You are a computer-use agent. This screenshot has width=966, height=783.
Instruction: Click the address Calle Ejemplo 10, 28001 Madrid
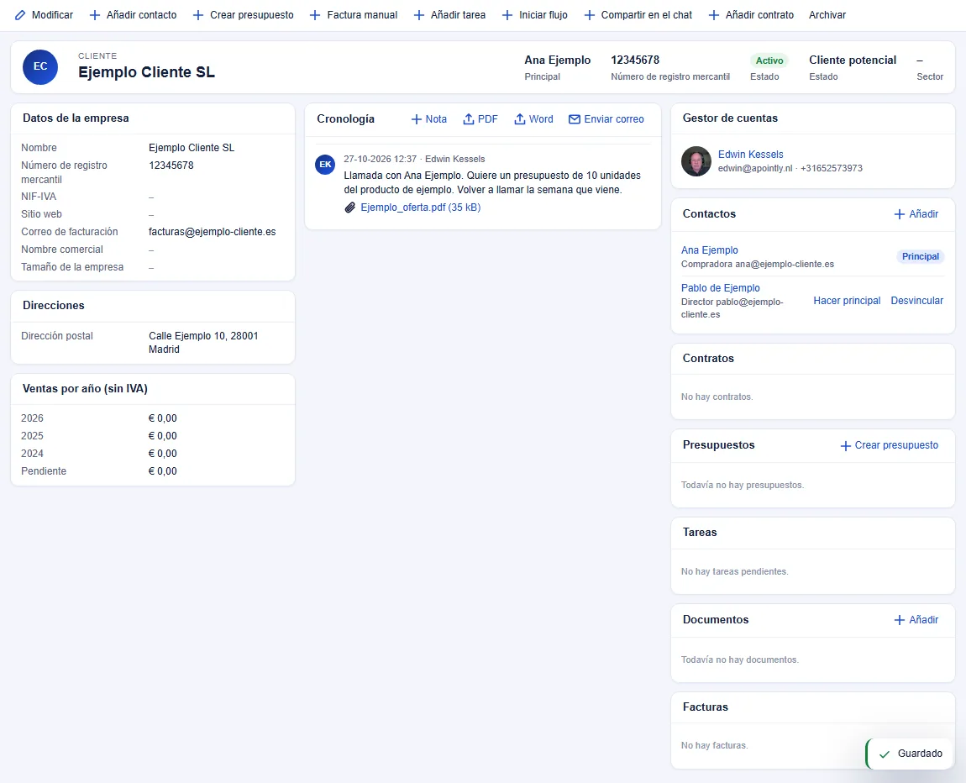203,343
